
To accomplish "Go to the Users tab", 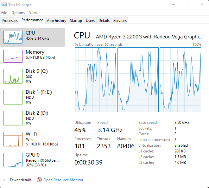I will pos(90,21).
